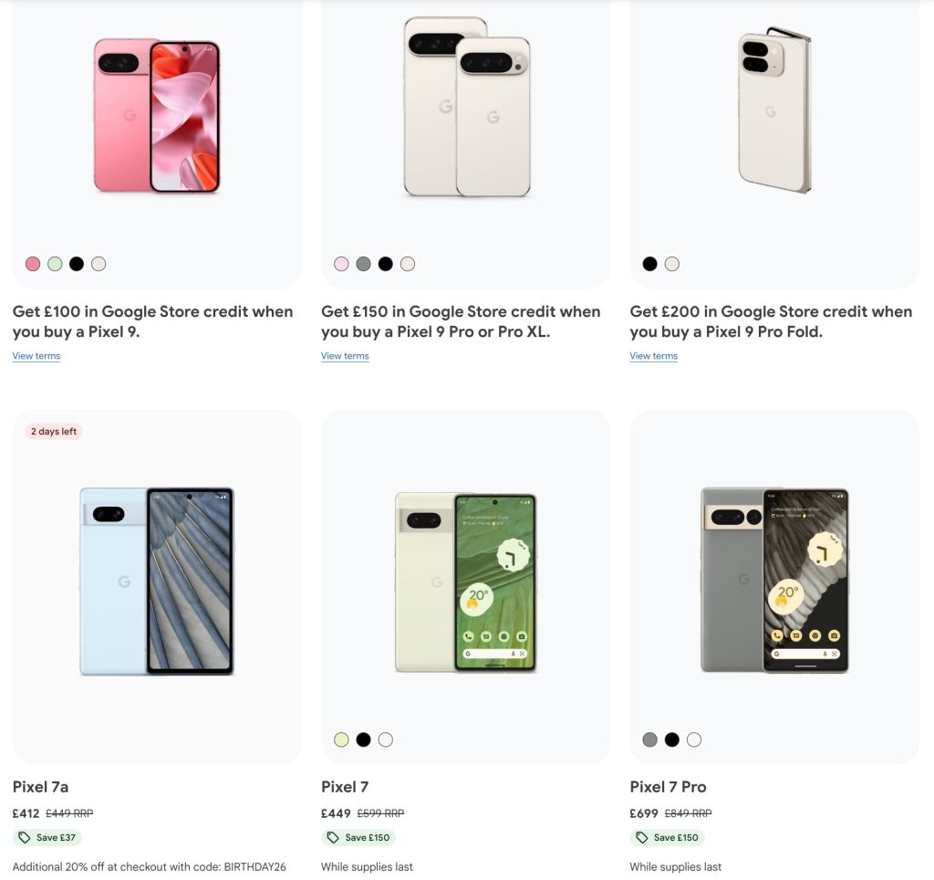
Task: Pick the black Pixel 9 color swatch
Action: (77, 264)
